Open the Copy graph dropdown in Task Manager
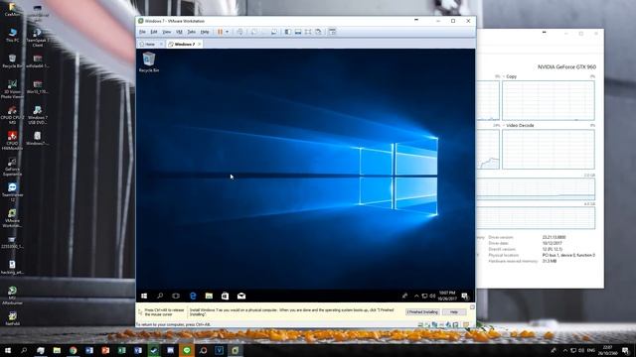636x357 pixels. pyautogui.click(x=510, y=76)
